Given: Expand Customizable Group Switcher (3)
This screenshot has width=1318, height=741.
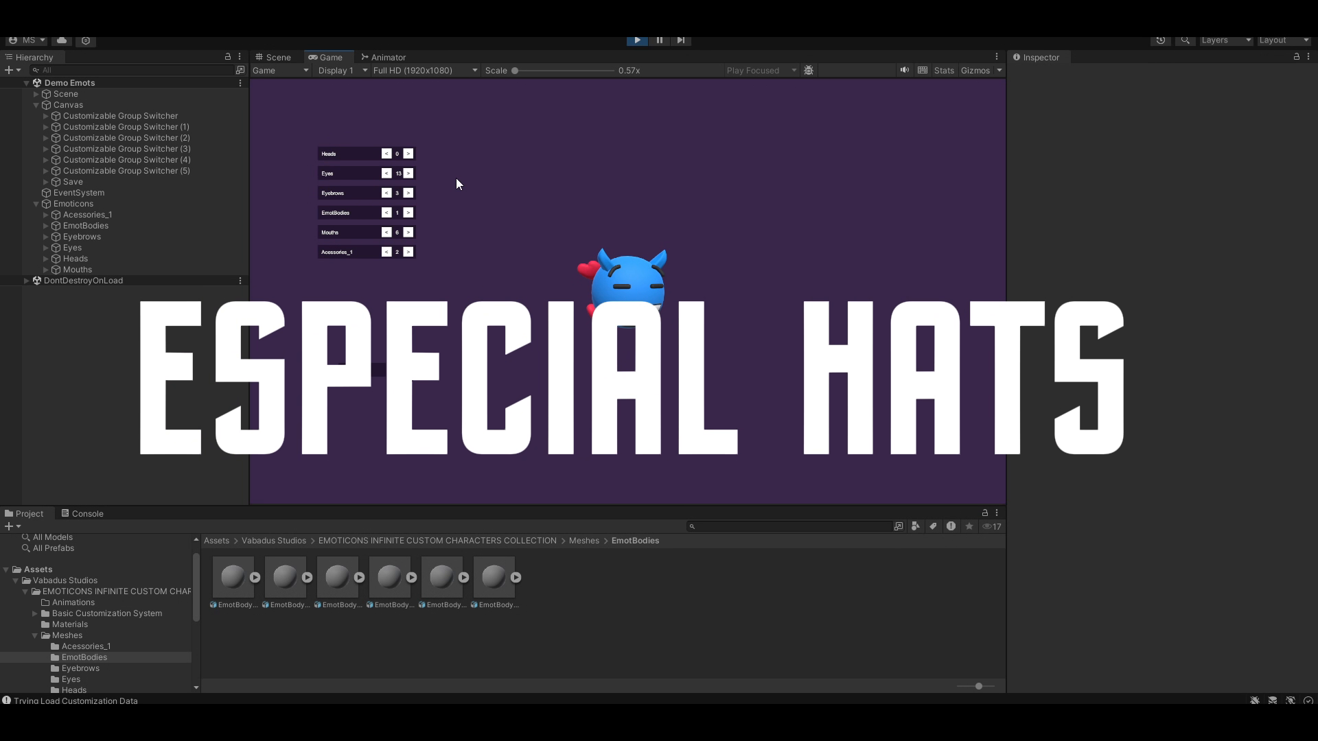Looking at the screenshot, I should pos(46,149).
